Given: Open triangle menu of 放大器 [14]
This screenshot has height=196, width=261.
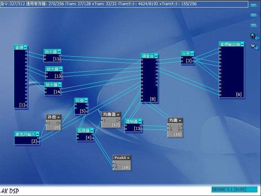Looking at the screenshot, I should [x=60, y=85].
